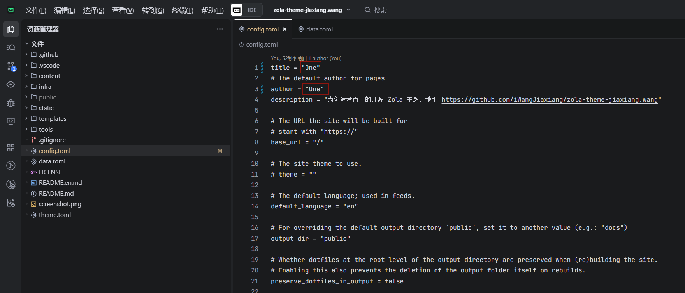Close the config.toml tab

[x=285, y=29]
